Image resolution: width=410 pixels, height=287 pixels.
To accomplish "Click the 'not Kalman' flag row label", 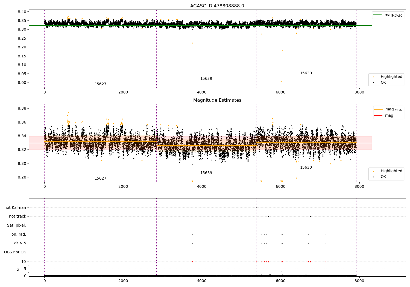I will tap(15, 208).
